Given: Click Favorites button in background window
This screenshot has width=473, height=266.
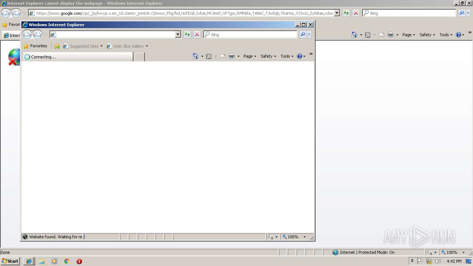Looking at the screenshot, I should click(11, 25).
